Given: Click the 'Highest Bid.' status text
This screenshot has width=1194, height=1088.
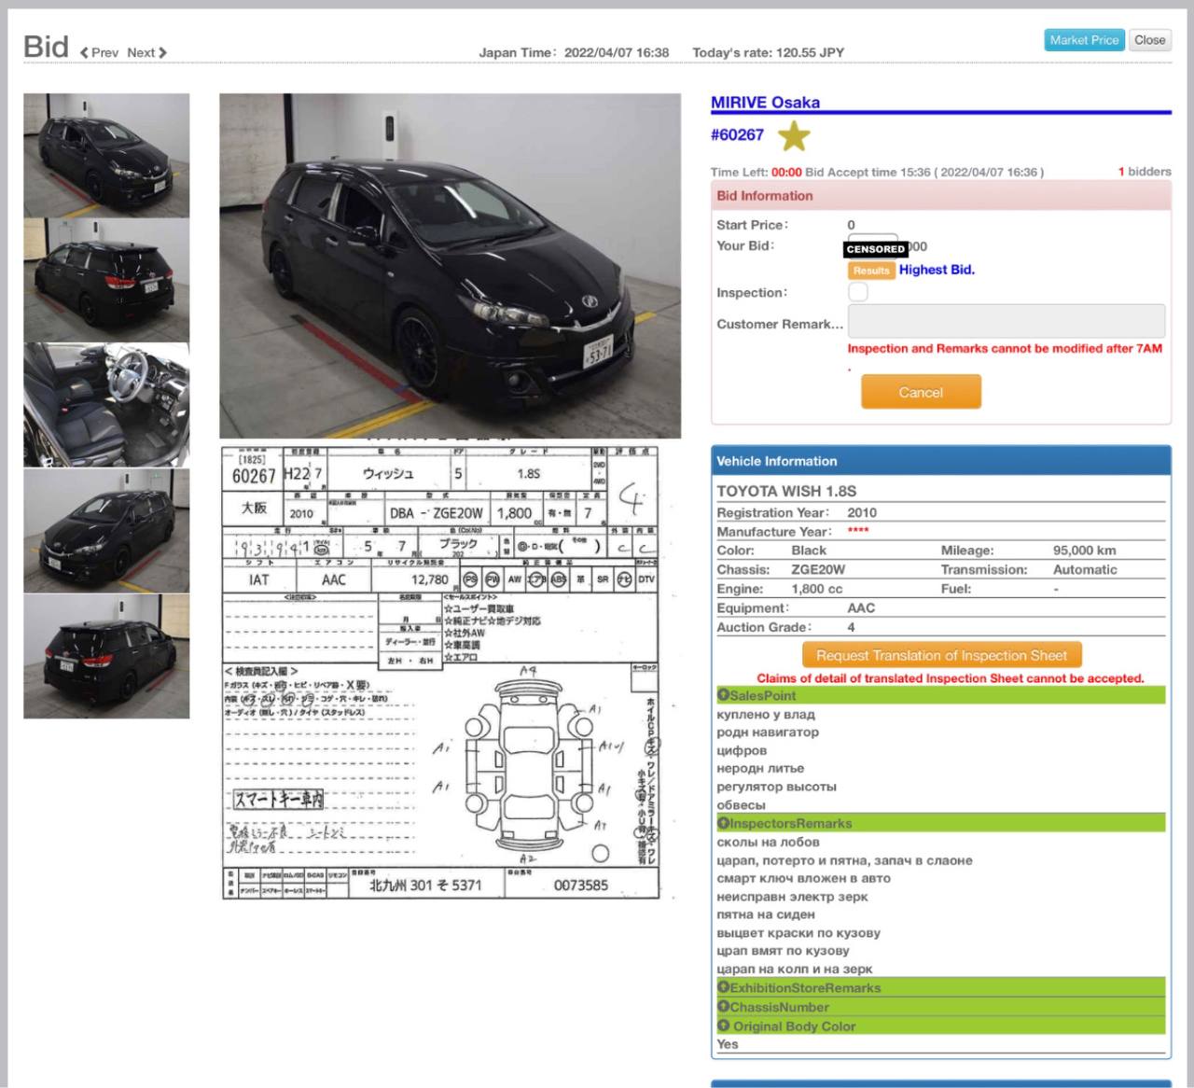Looking at the screenshot, I should tap(937, 270).
